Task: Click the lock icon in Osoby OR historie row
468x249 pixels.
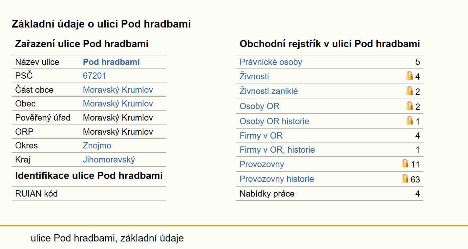Action: pos(410,120)
